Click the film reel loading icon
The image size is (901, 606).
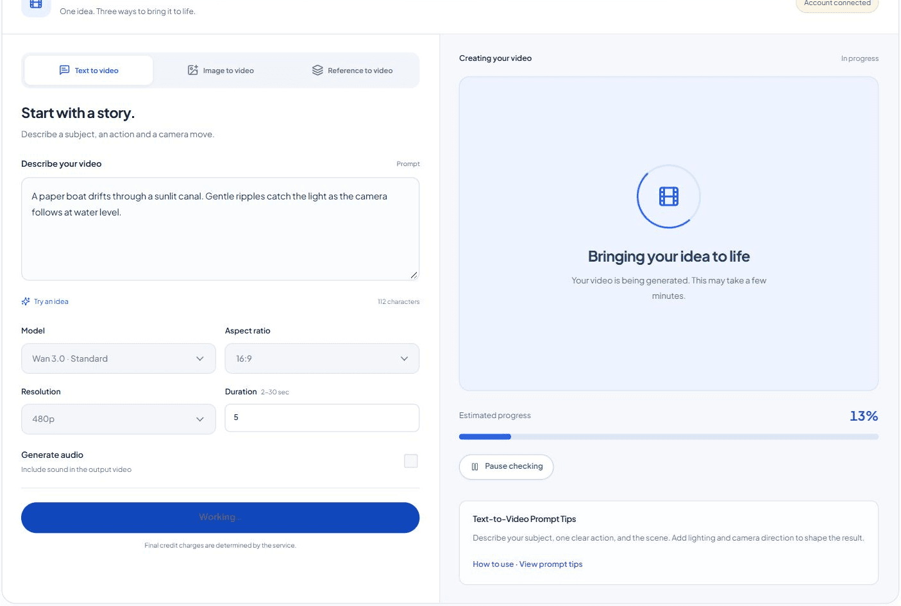pos(668,196)
